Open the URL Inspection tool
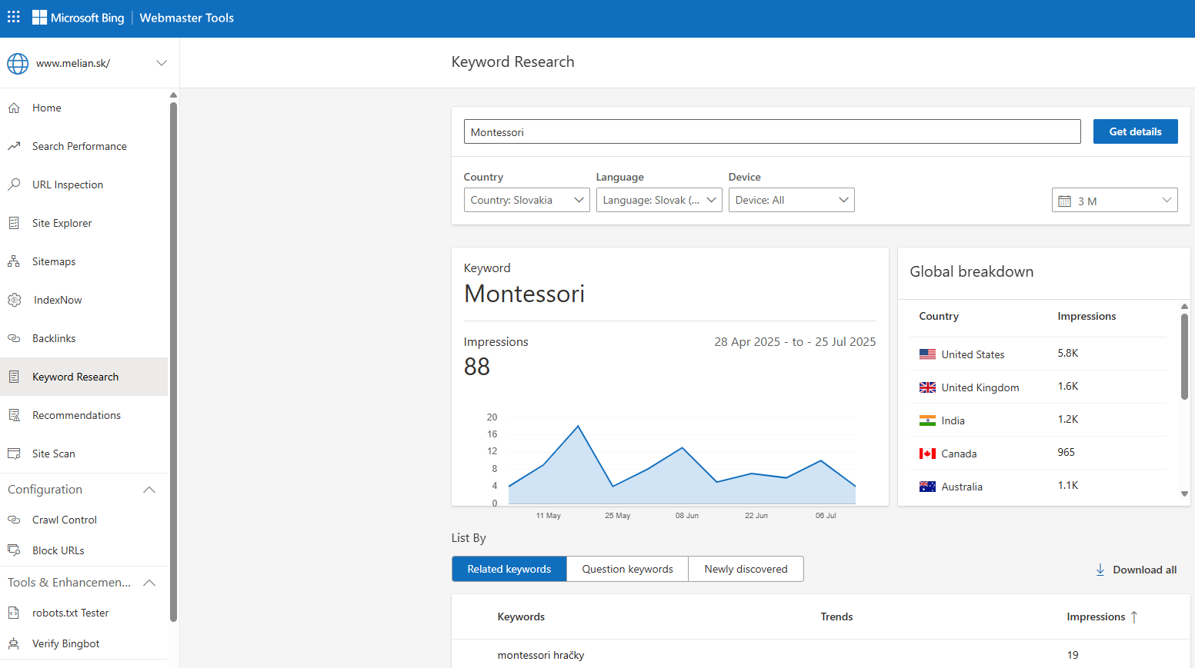The image size is (1195, 668). (x=68, y=184)
